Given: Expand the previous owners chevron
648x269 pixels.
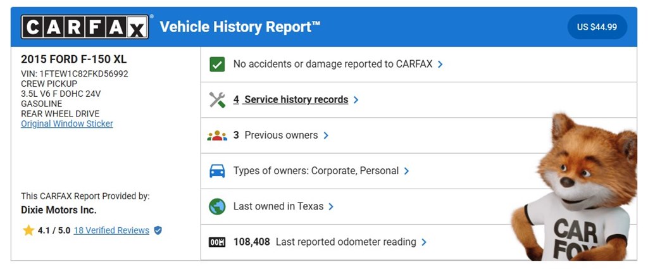Looking at the screenshot, I should click(x=326, y=135).
